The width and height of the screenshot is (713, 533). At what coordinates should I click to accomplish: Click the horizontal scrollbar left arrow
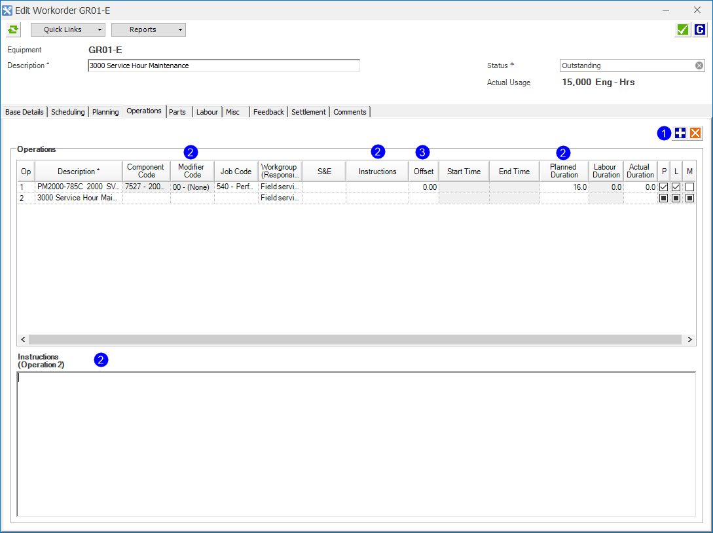click(23, 339)
